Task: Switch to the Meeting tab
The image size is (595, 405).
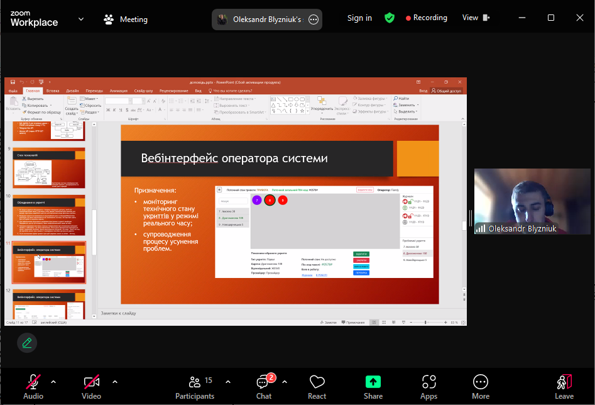Action: point(126,19)
